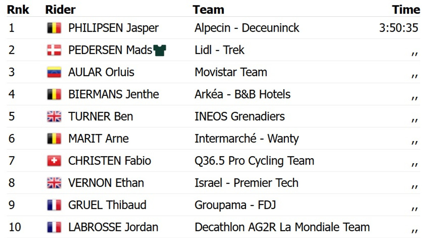
Task: Click the British flag next to TURNER Ben
Action: click(54, 117)
